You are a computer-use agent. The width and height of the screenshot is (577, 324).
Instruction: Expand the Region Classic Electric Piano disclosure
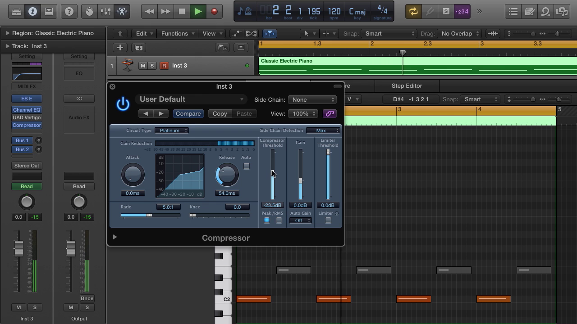pyautogui.click(x=8, y=33)
